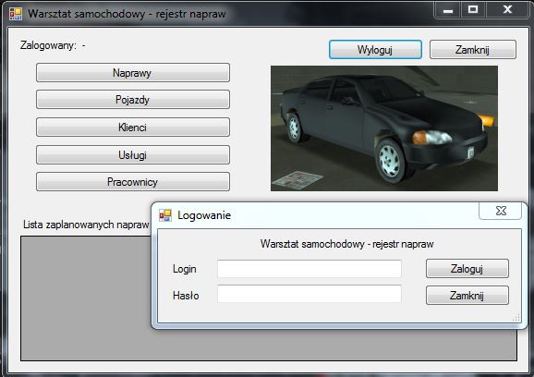Screen dimensions: 534x377
Task: Open the Pojazdy section
Action: coord(133,100)
